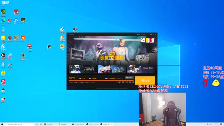This screenshot has height=126, width=224.
Task: Switch to the OBS 27.1.1 taskbar item
Action: click(x=92, y=124)
